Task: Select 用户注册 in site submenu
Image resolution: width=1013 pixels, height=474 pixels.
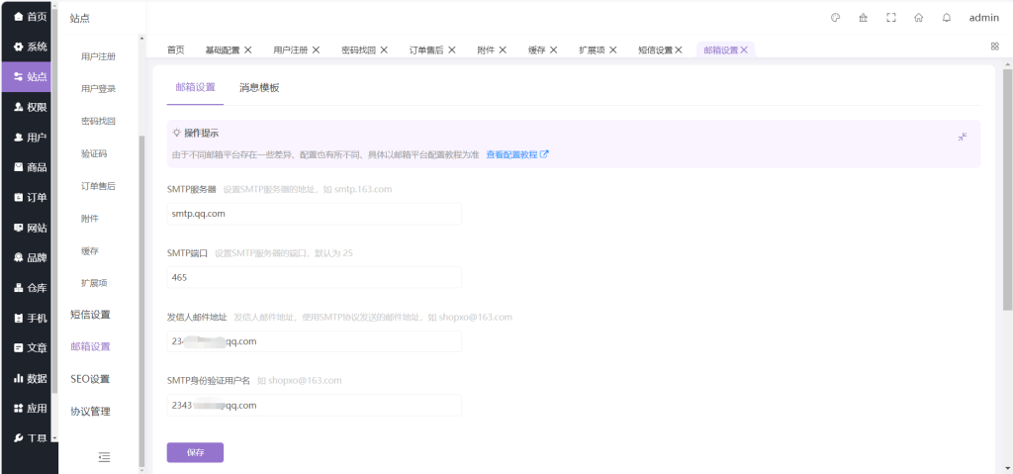Action: coord(99,57)
